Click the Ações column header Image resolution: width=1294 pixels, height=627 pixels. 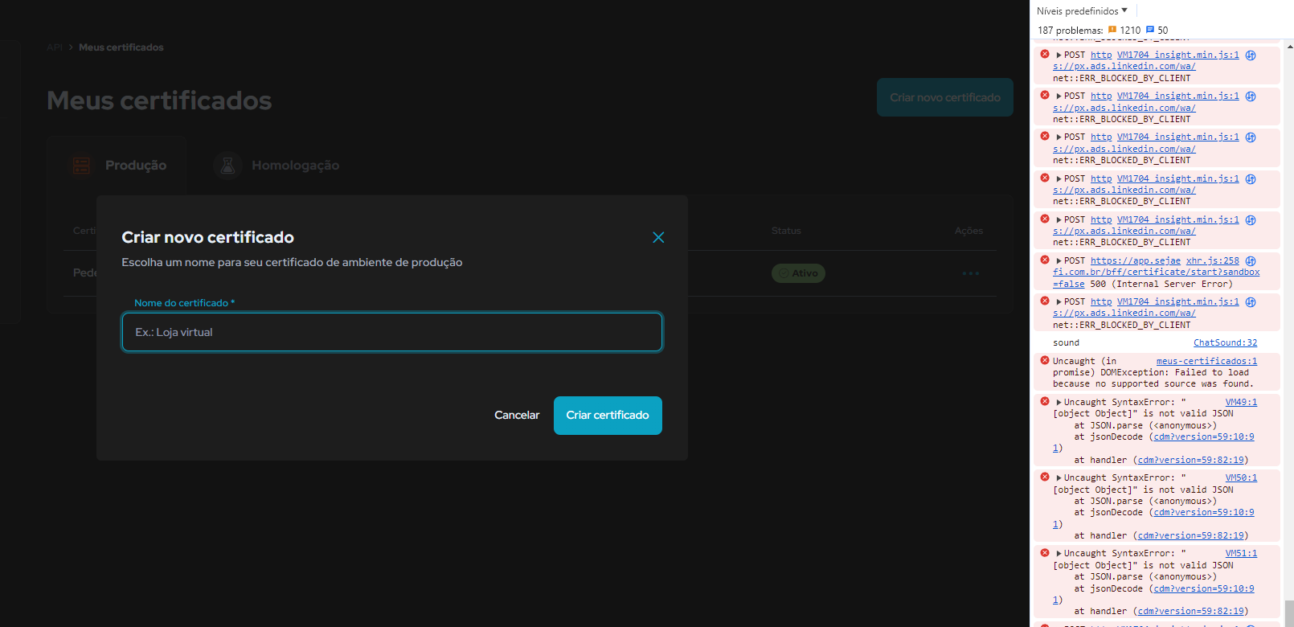click(x=968, y=231)
